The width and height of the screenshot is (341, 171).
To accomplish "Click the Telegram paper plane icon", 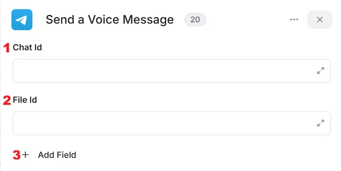I will point(22,20).
